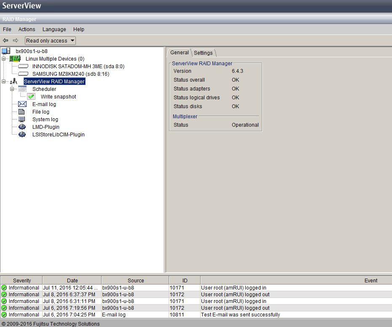Click the Multiplexer status 'Operational' value
392x327 pixels.
(x=245, y=125)
